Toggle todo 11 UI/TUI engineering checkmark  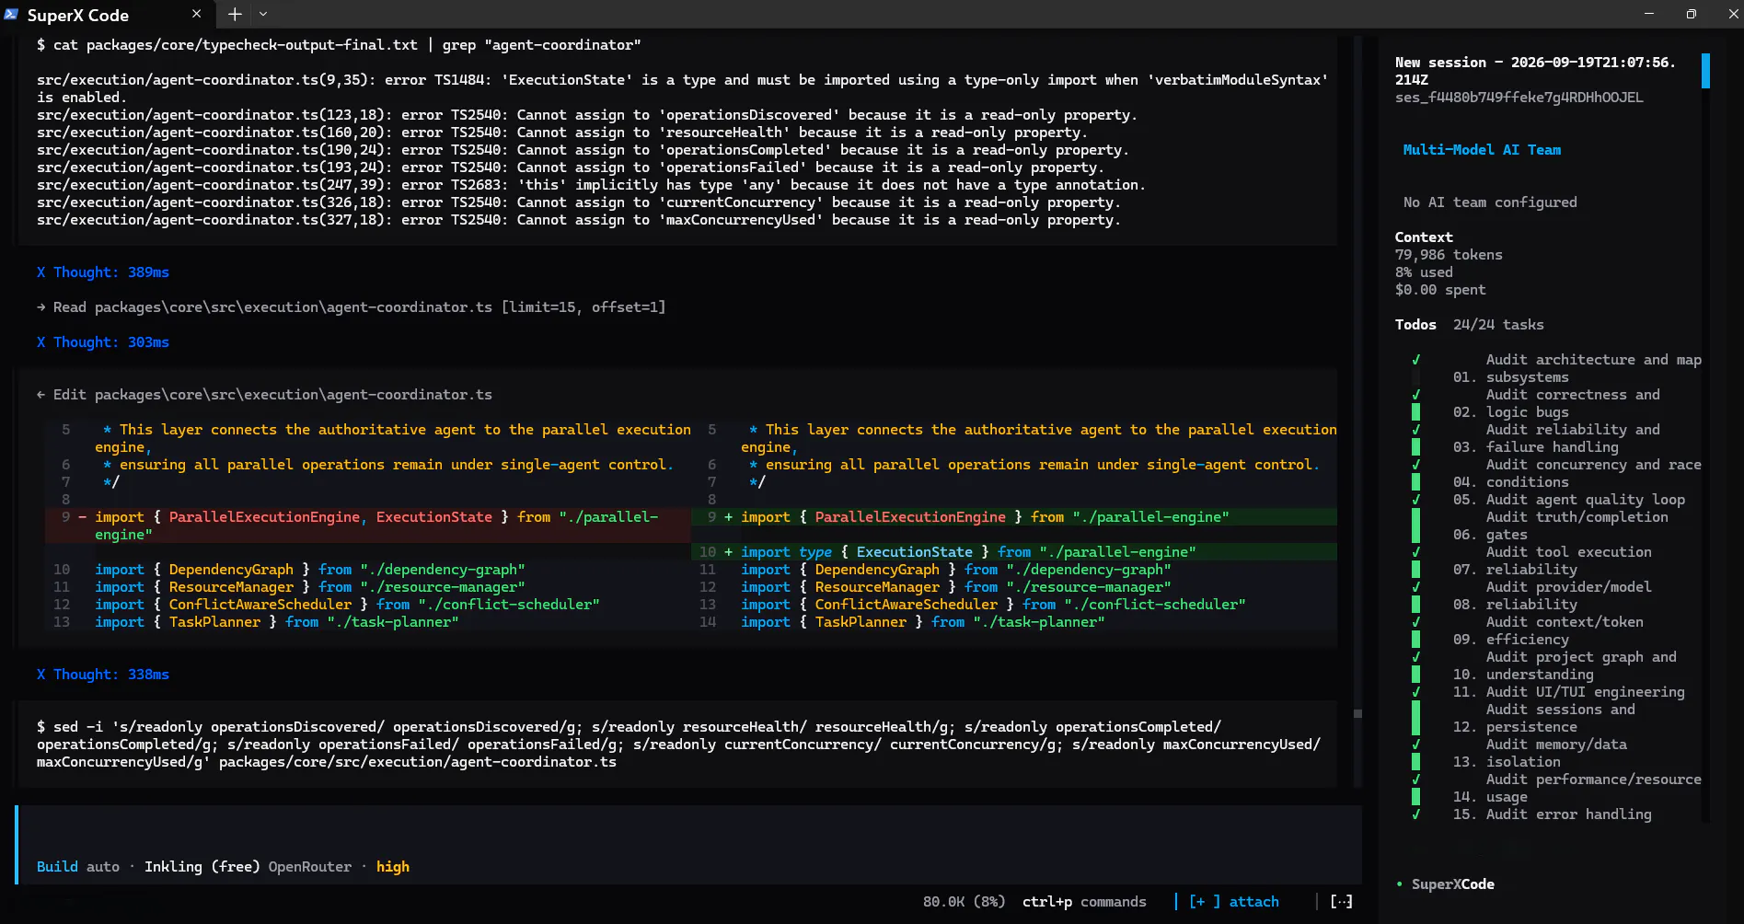pyautogui.click(x=1415, y=692)
